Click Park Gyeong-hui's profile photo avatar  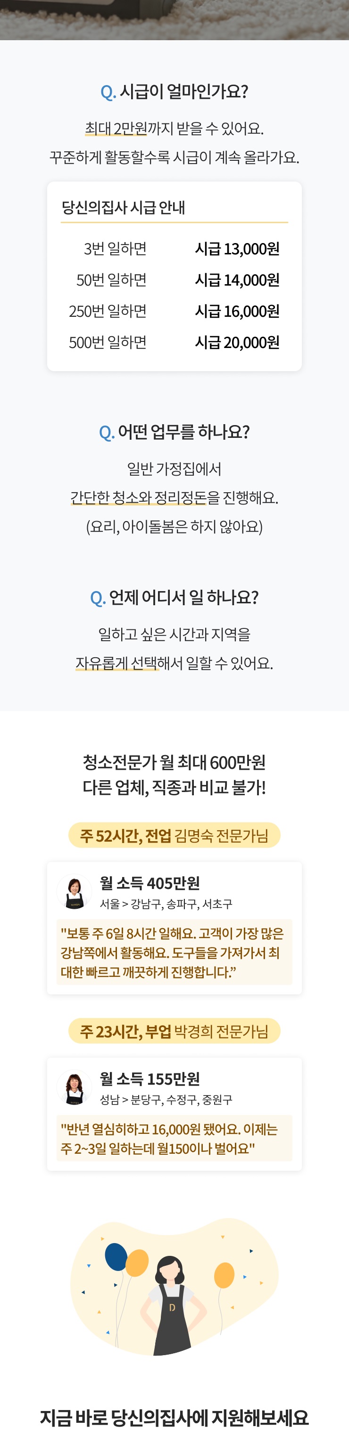point(75,1087)
